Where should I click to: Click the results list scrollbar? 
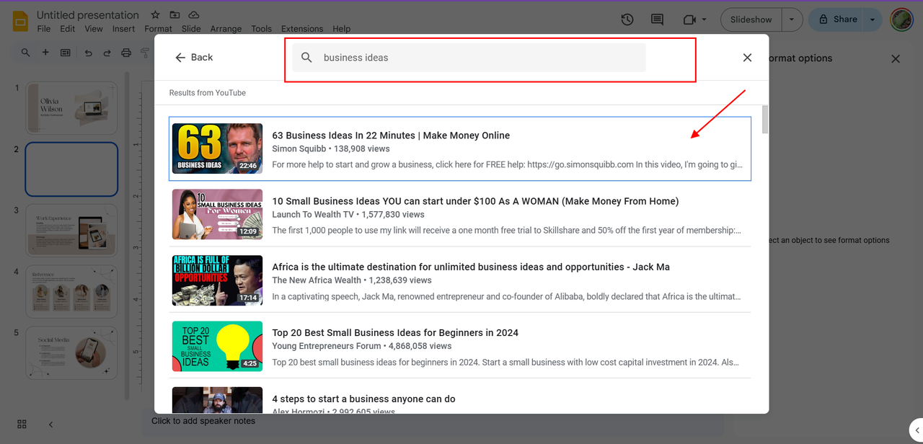(x=764, y=119)
